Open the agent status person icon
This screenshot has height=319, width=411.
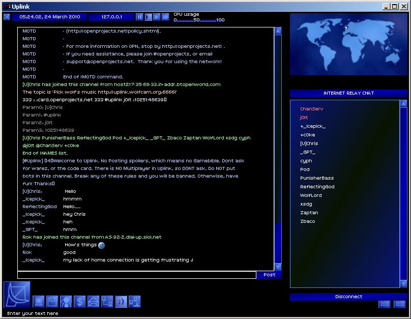(x=66, y=302)
